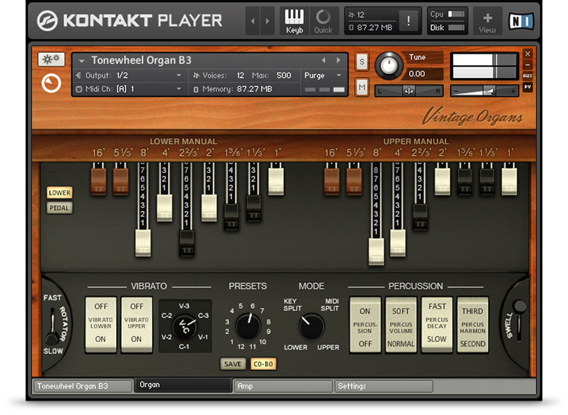Screen dimensions: 568x415
Task: Click the NI logo
Action: (521, 21)
